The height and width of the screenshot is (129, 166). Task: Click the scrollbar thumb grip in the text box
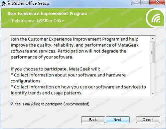[x=152, y=52]
